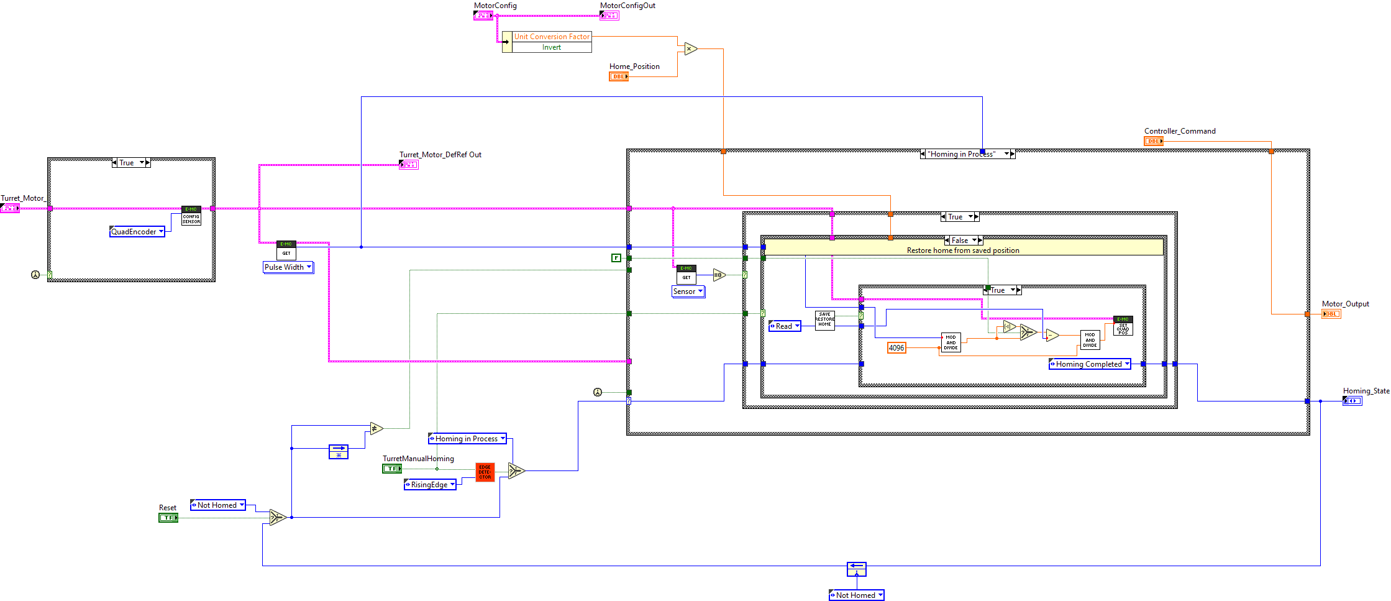
Task: Click the TurretManualHoming boolean terminal
Action: click(391, 469)
